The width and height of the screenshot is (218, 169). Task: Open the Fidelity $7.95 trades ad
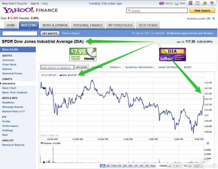pos(83,54)
